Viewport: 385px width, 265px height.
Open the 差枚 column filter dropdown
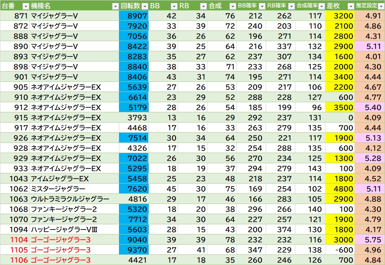[x=351, y=6]
